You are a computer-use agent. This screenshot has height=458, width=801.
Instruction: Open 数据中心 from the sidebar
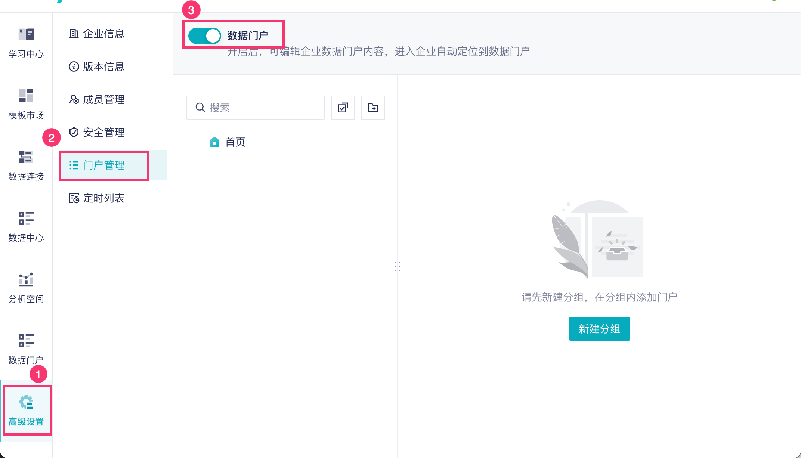[x=26, y=226]
